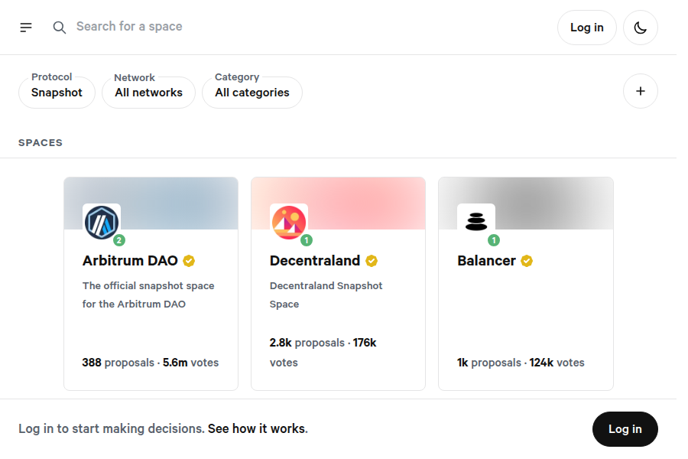688x459 pixels.
Task: Click the active proposal indicator on Balancer
Action: click(x=494, y=239)
